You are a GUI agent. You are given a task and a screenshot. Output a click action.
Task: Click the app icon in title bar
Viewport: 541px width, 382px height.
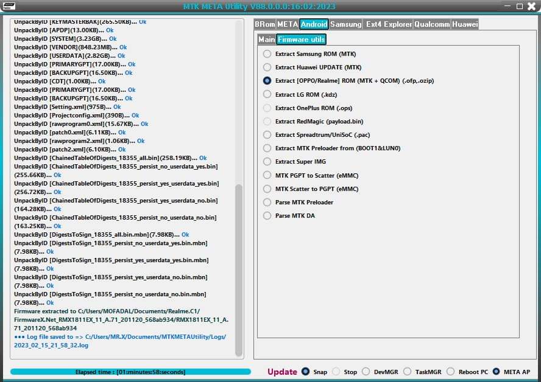(x=9, y=6)
